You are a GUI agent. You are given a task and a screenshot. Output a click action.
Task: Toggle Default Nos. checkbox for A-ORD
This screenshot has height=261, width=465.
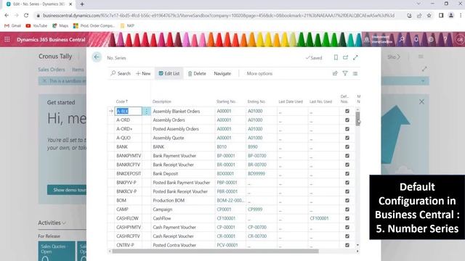(x=347, y=120)
